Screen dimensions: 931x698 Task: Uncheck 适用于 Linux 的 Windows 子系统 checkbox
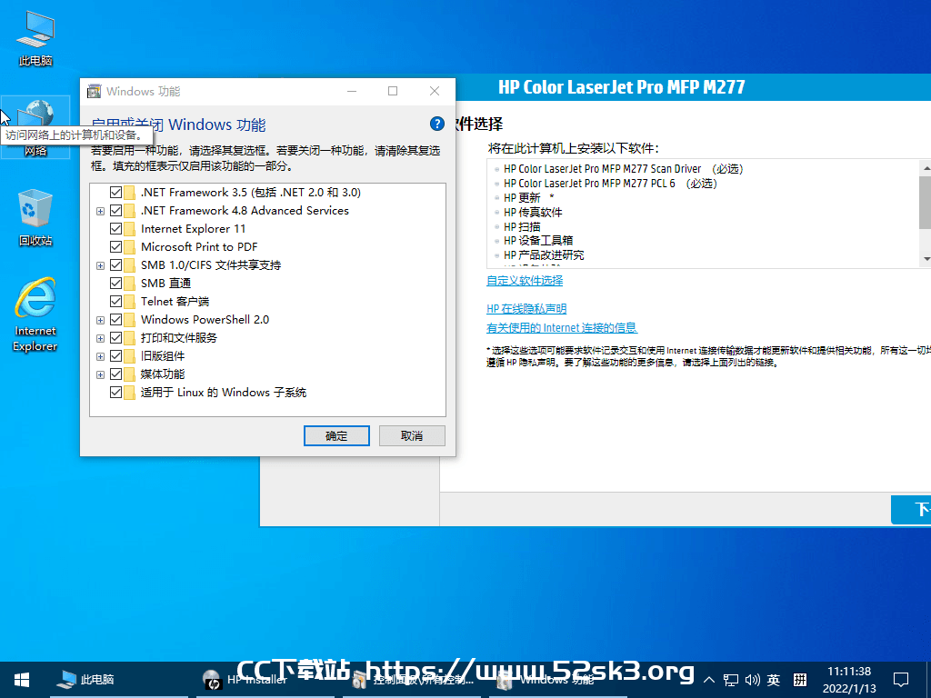click(115, 393)
